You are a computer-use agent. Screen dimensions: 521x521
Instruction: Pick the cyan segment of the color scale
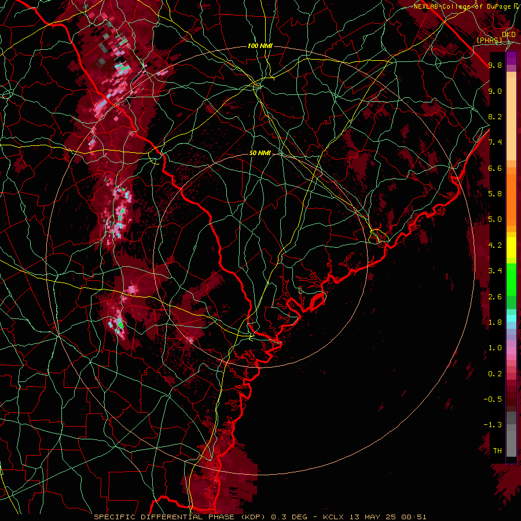point(511,318)
